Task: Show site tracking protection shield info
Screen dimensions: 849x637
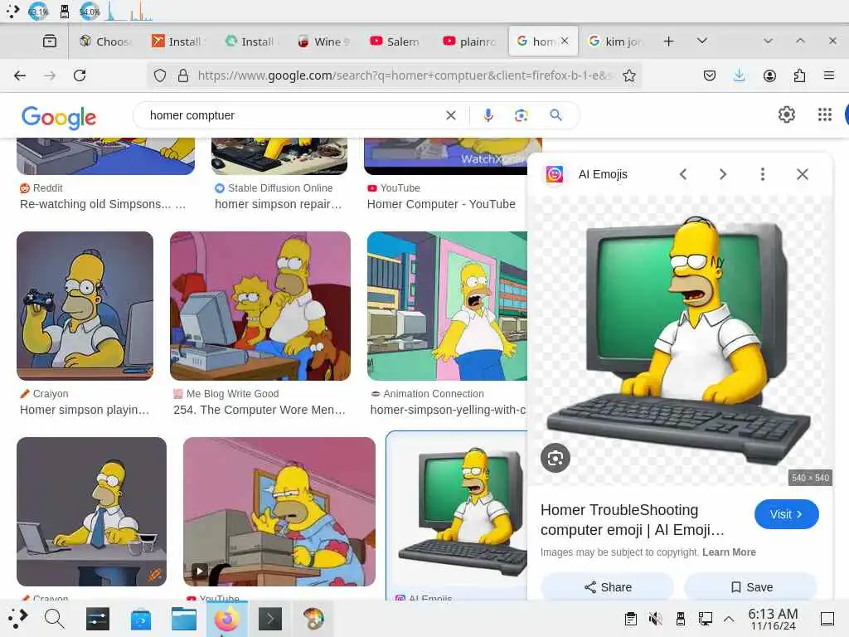Action: pyautogui.click(x=160, y=75)
